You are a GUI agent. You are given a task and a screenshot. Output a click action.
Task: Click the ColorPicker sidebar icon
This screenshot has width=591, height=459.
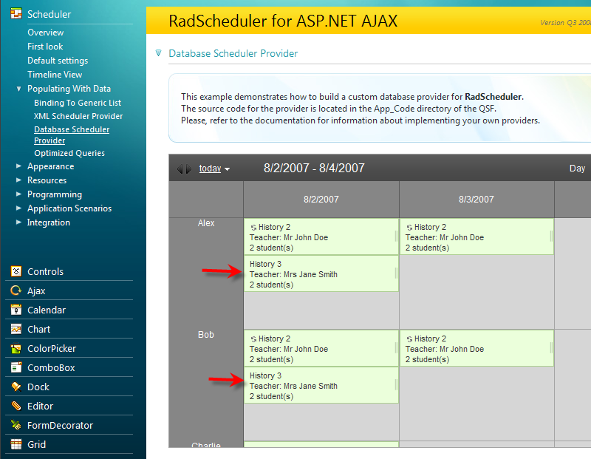click(16, 348)
